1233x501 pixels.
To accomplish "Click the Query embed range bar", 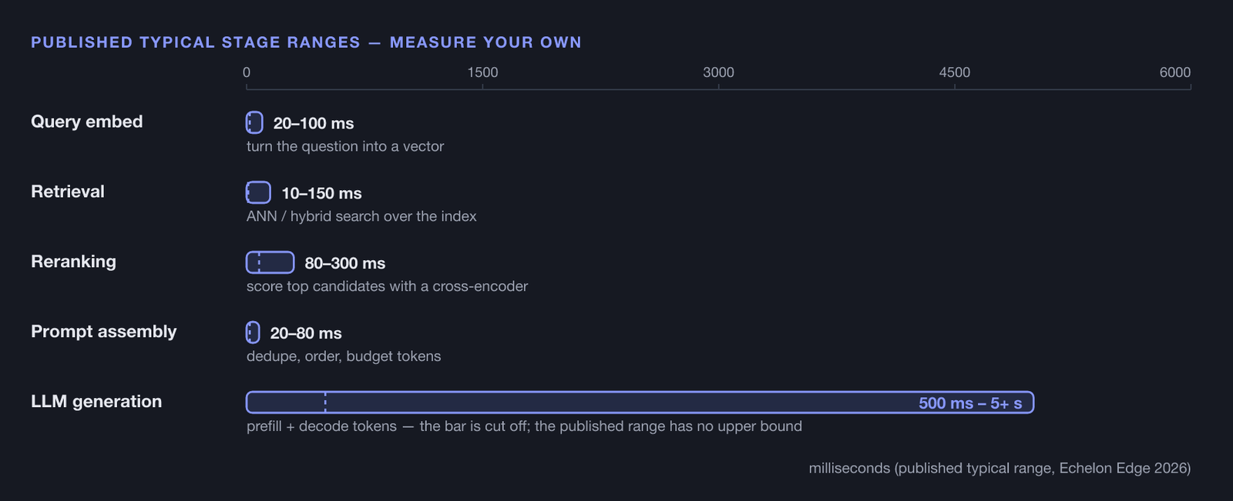I will pyautogui.click(x=254, y=122).
